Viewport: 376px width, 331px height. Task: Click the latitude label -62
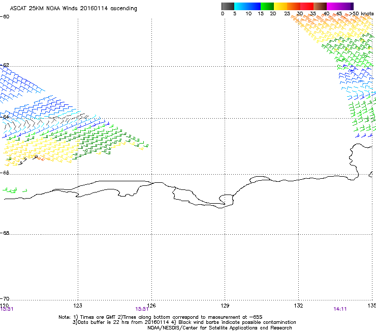[5, 65]
